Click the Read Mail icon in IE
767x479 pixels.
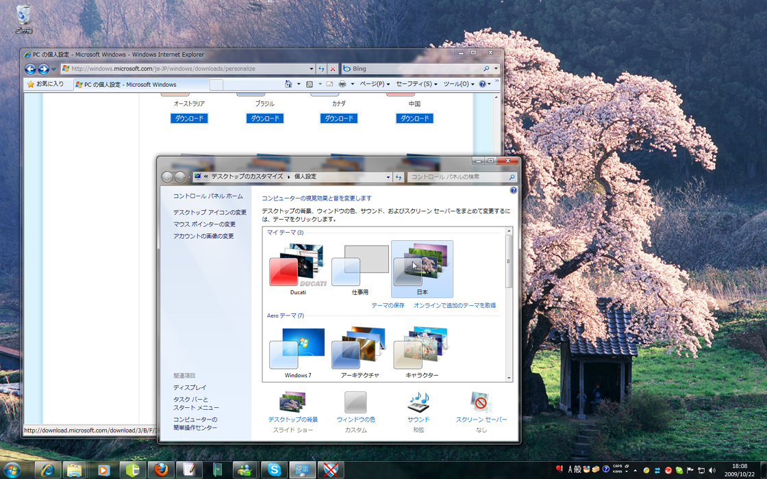coord(329,84)
